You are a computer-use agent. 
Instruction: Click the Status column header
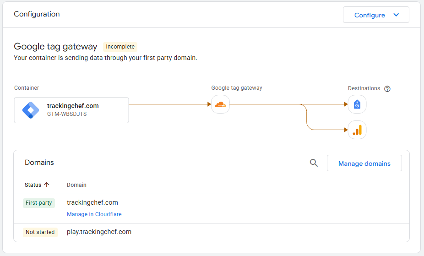tap(33, 185)
